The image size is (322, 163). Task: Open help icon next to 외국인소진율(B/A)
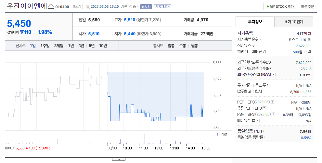[x=274, y=75]
